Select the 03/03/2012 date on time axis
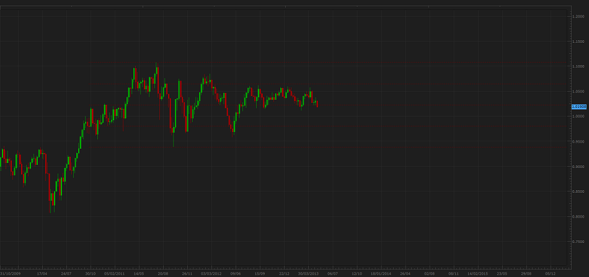This screenshot has width=589, height=277. click(x=211, y=273)
